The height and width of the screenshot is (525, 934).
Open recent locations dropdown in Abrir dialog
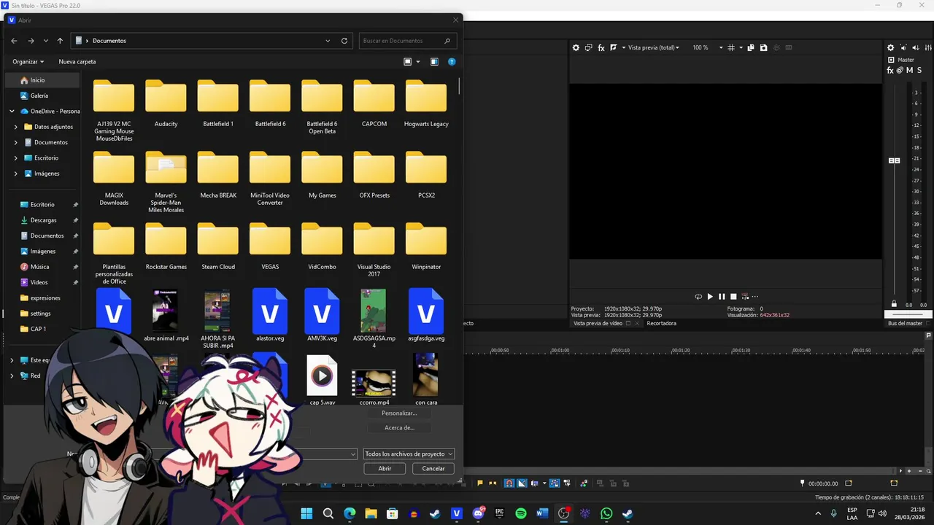pos(45,41)
